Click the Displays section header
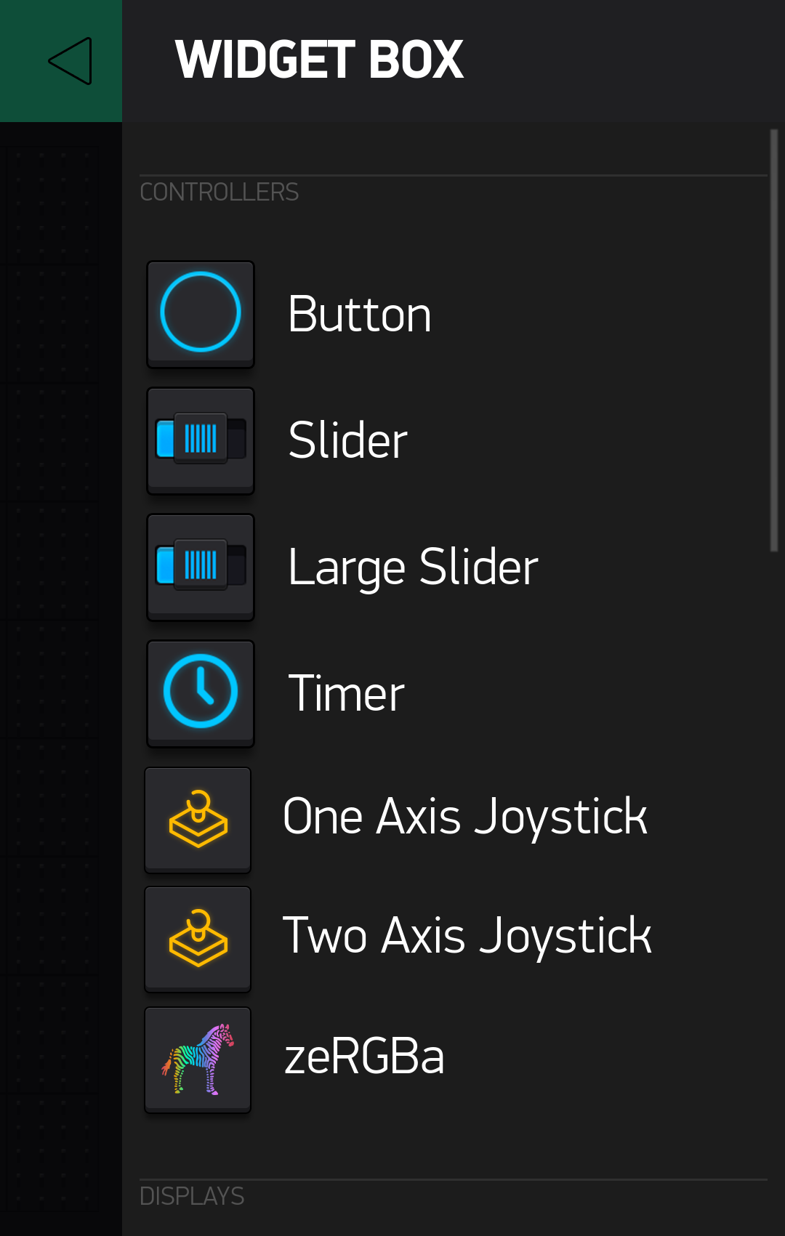The width and height of the screenshot is (785, 1236). point(192,1196)
